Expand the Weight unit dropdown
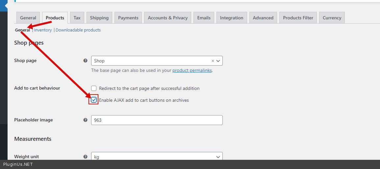This screenshot has width=380, height=169. (157, 157)
